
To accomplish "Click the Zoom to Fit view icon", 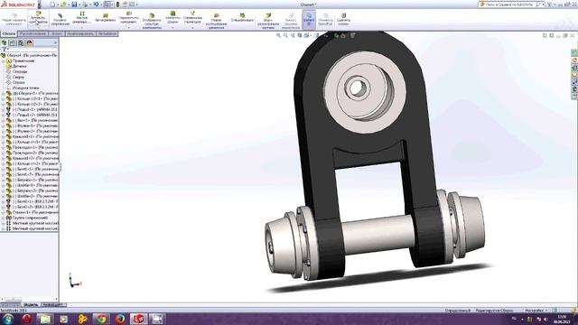I will 279,35.
